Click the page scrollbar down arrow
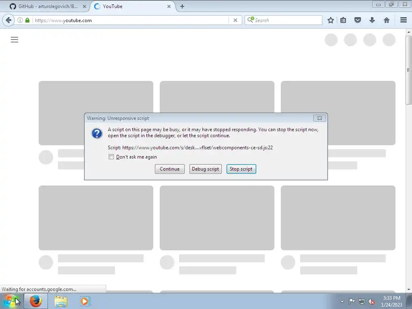 409,290
